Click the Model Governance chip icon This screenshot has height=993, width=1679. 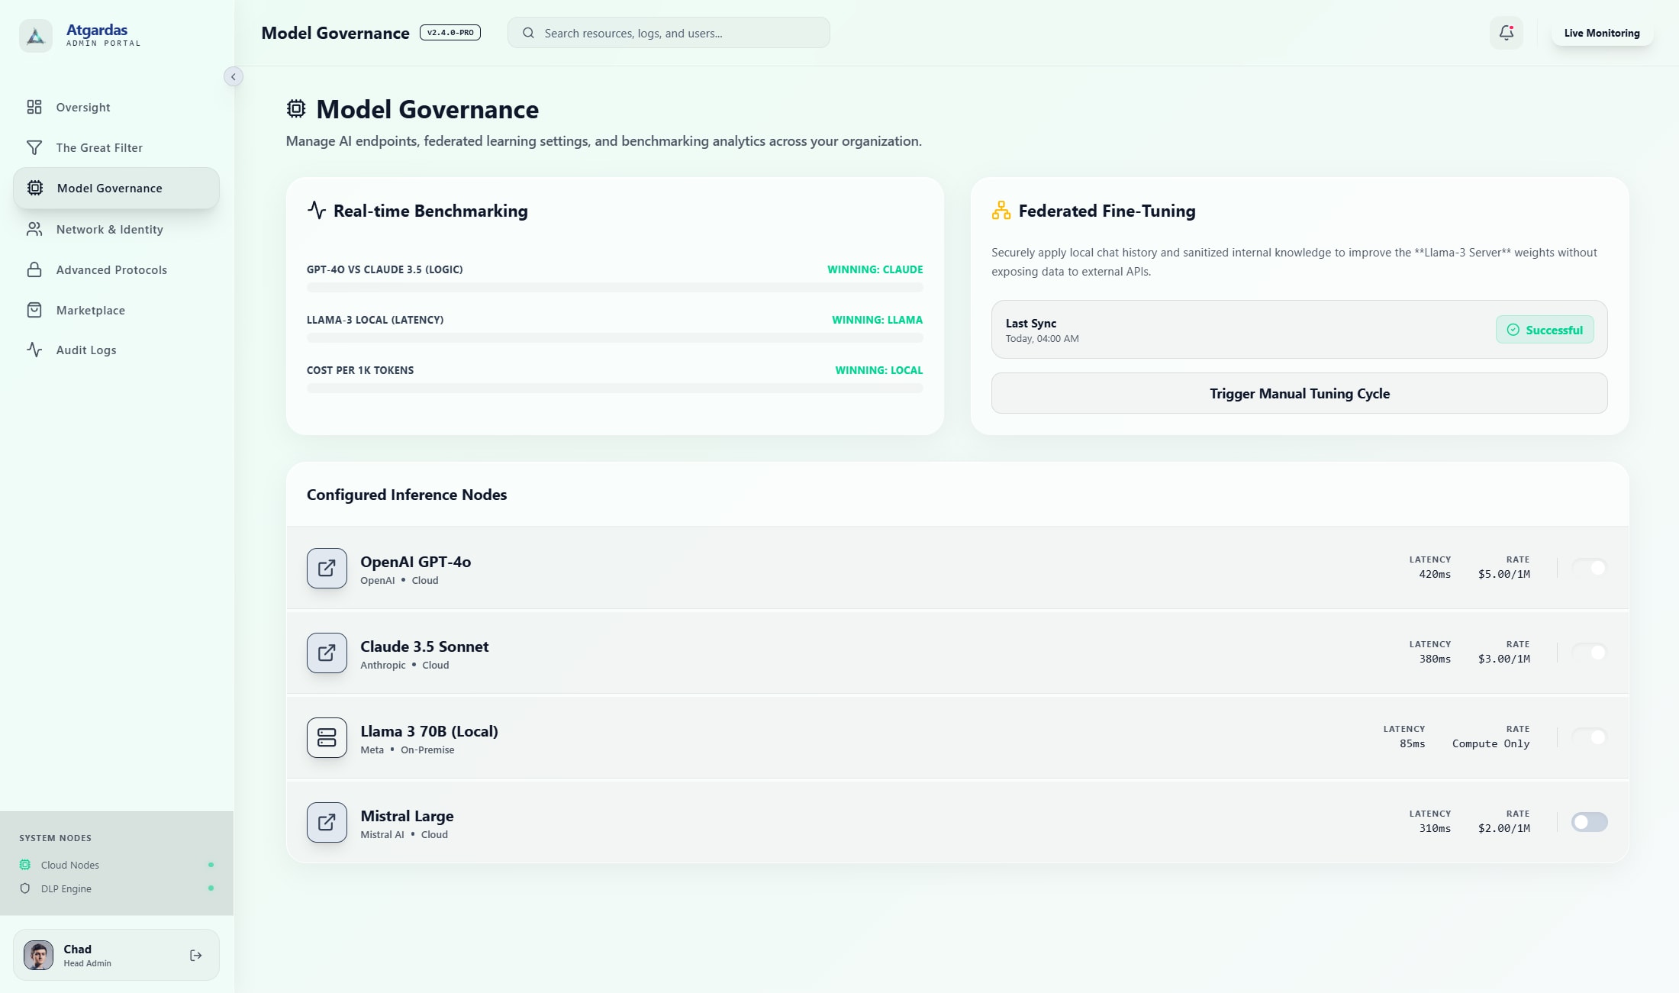pos(34,188)
